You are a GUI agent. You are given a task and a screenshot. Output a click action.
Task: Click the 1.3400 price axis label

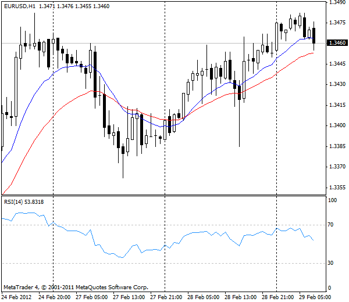(x=337, y=125)
